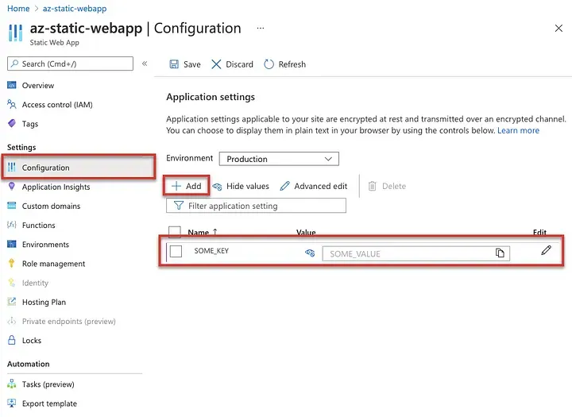Screen dimensions: 572x417
Task: Click az-static-webapp breadcrumb link
Action: (x=75, y=9)
